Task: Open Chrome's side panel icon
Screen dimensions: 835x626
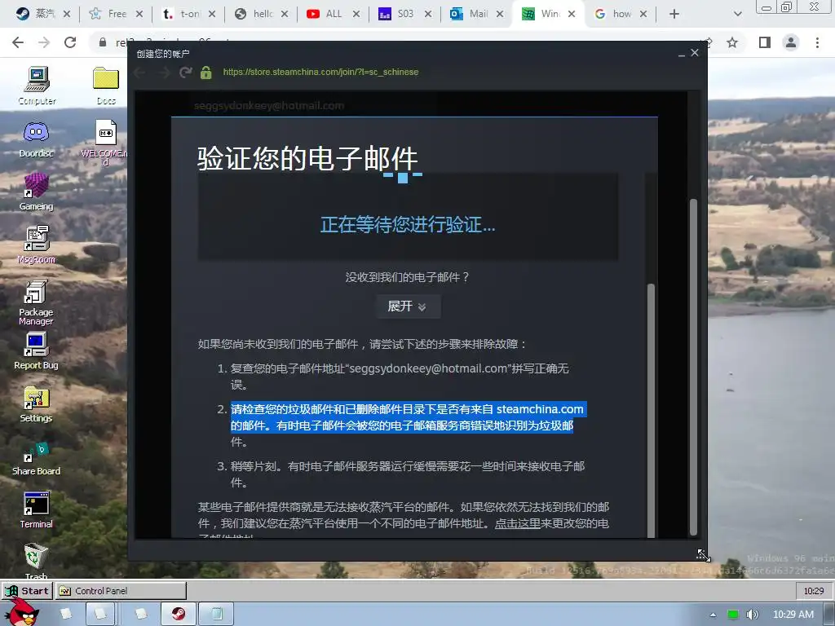Action: (x=765, y=42)
